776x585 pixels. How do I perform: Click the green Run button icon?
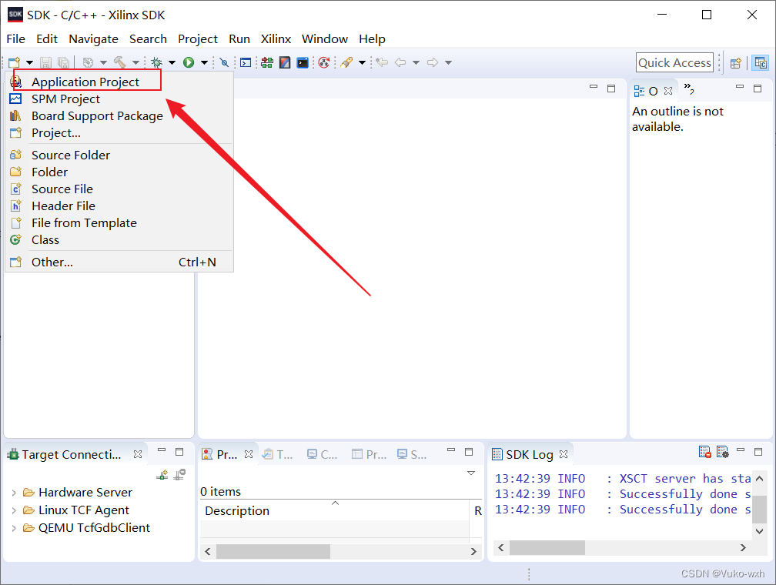coord(189,62)
